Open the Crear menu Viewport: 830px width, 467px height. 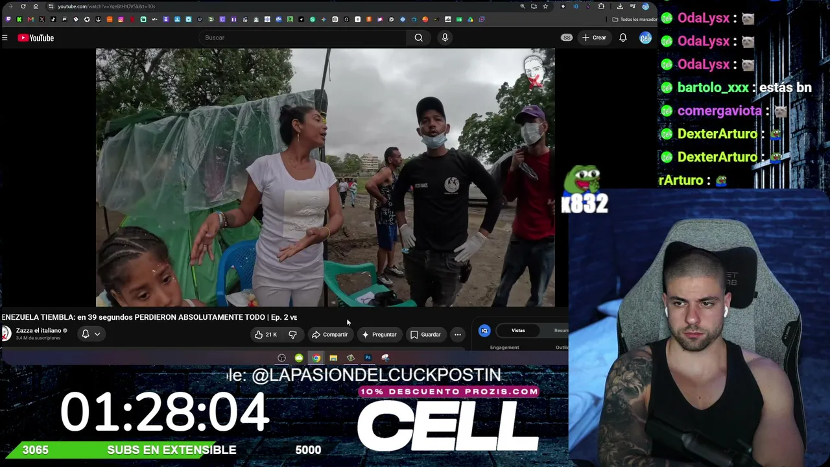[594, 38]
